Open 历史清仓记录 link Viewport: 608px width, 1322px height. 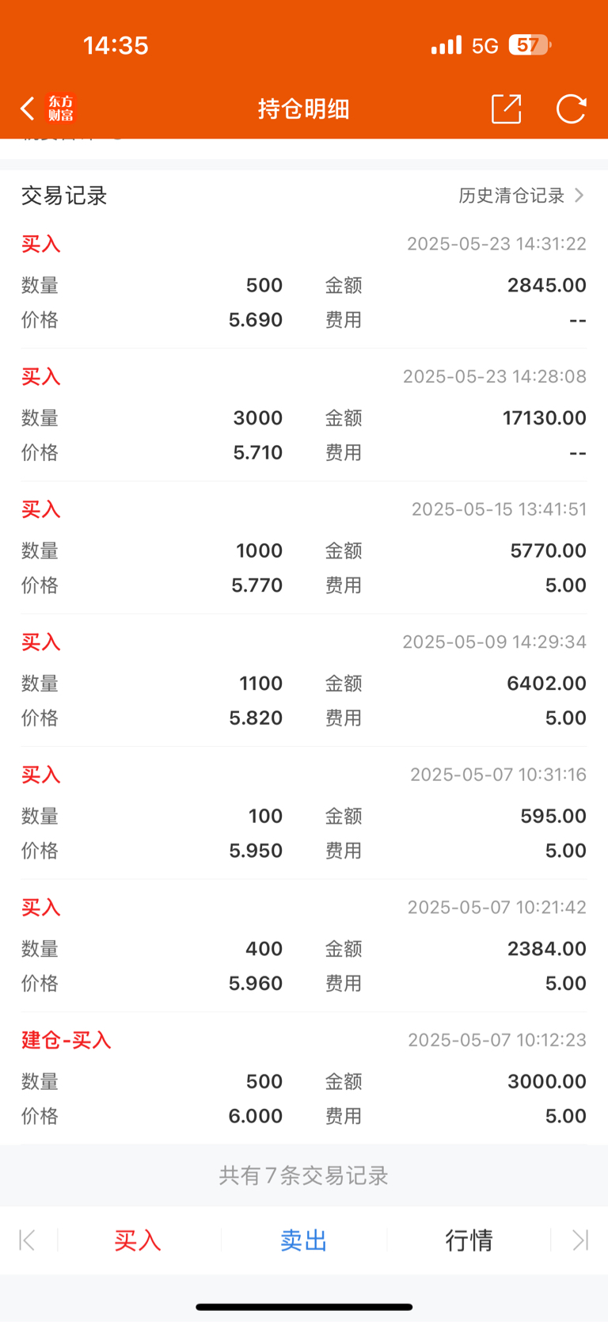(511, 196)
